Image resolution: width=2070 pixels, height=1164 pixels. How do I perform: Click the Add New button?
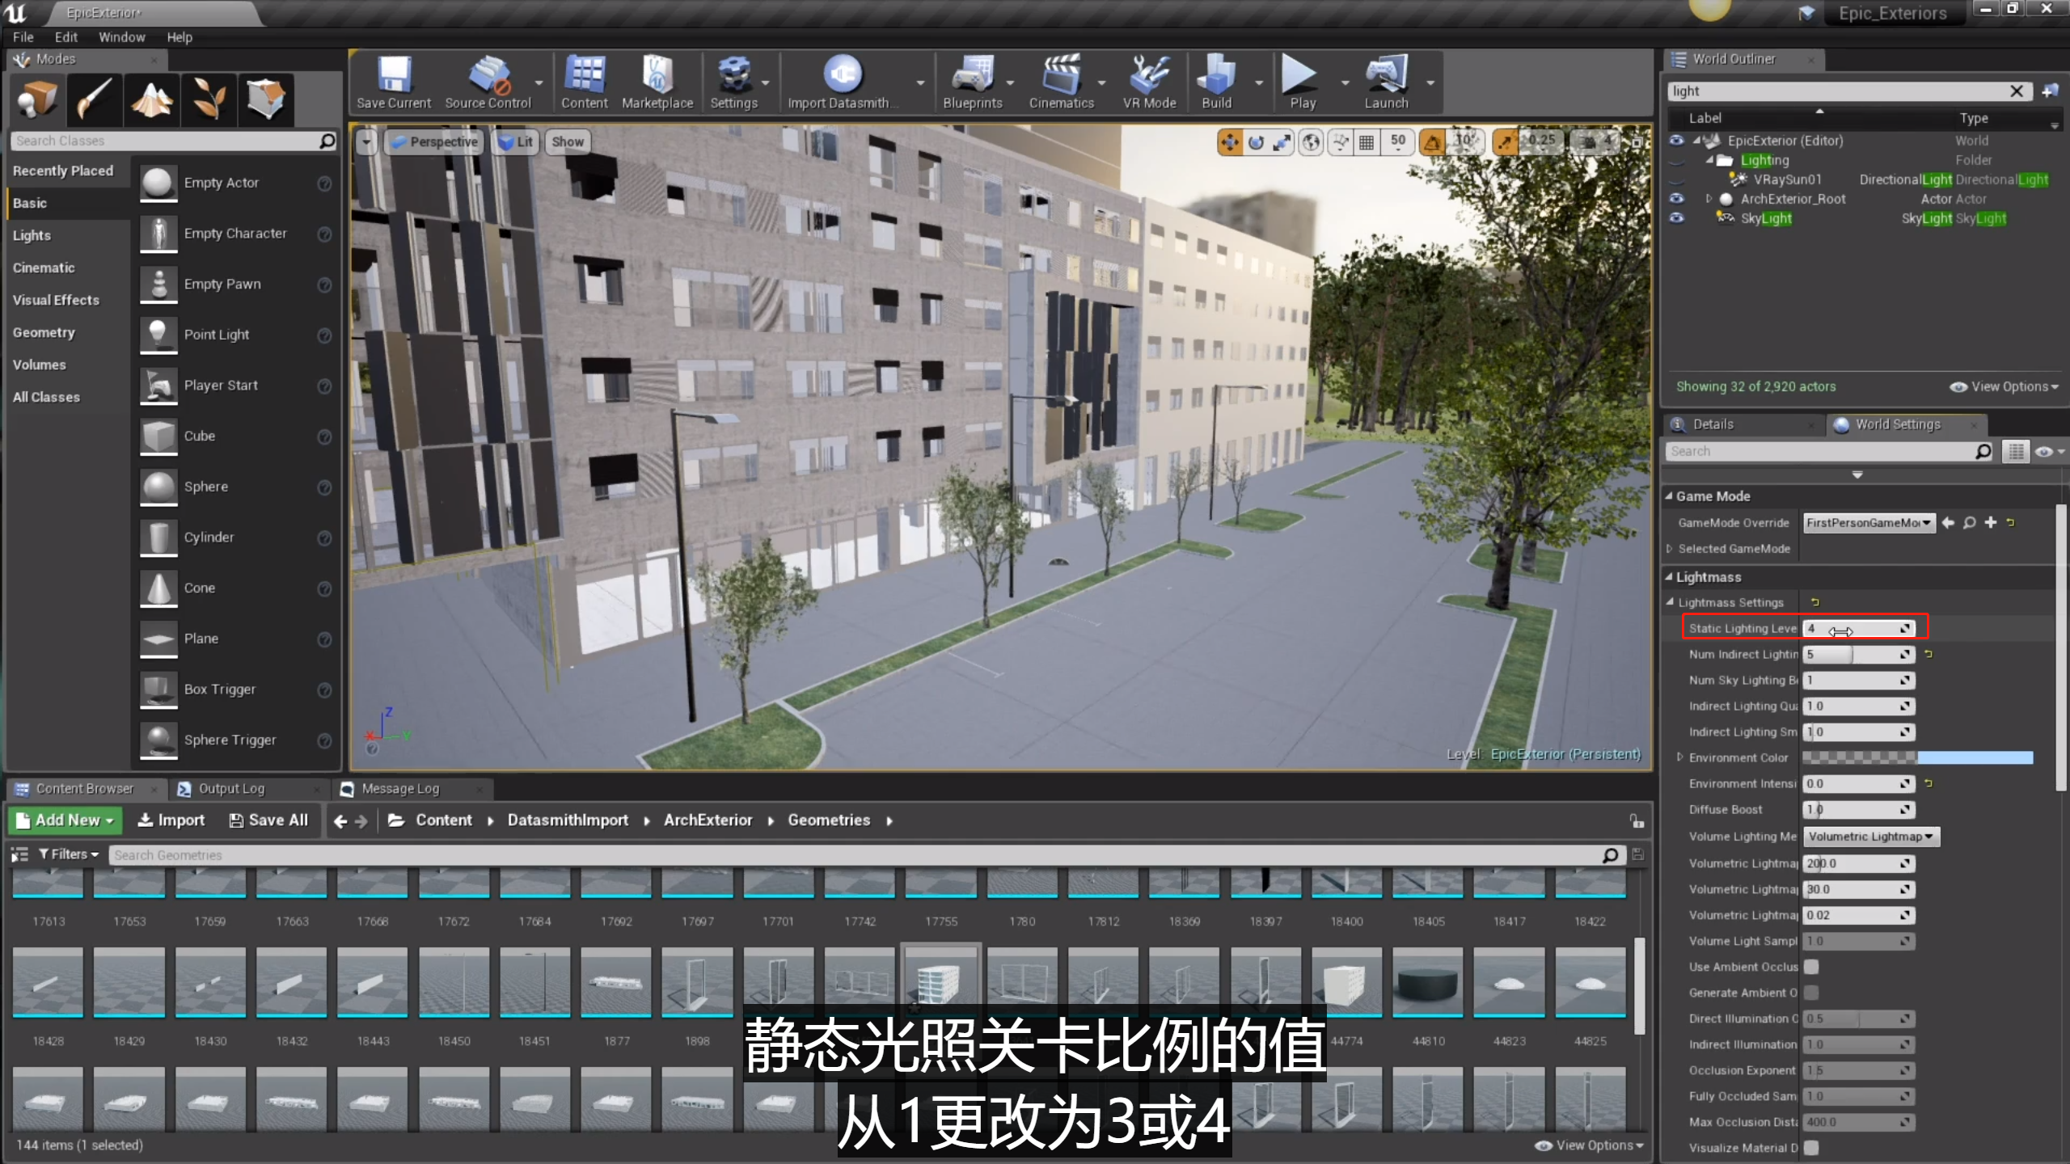(65, 820)
